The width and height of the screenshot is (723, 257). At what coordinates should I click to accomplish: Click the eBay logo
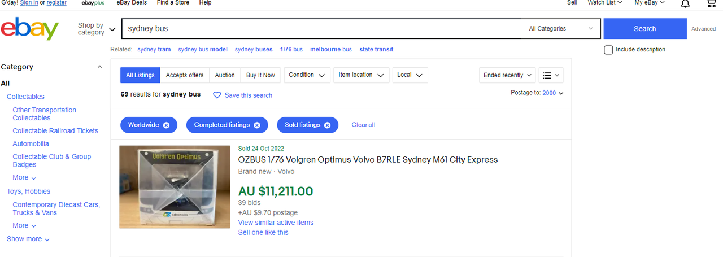[30, 29]
